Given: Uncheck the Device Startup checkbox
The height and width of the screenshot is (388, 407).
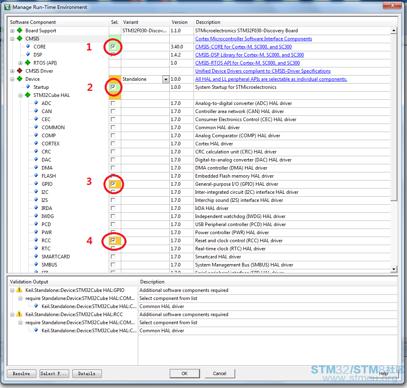Looking at the screenshot, I should 113,87.
